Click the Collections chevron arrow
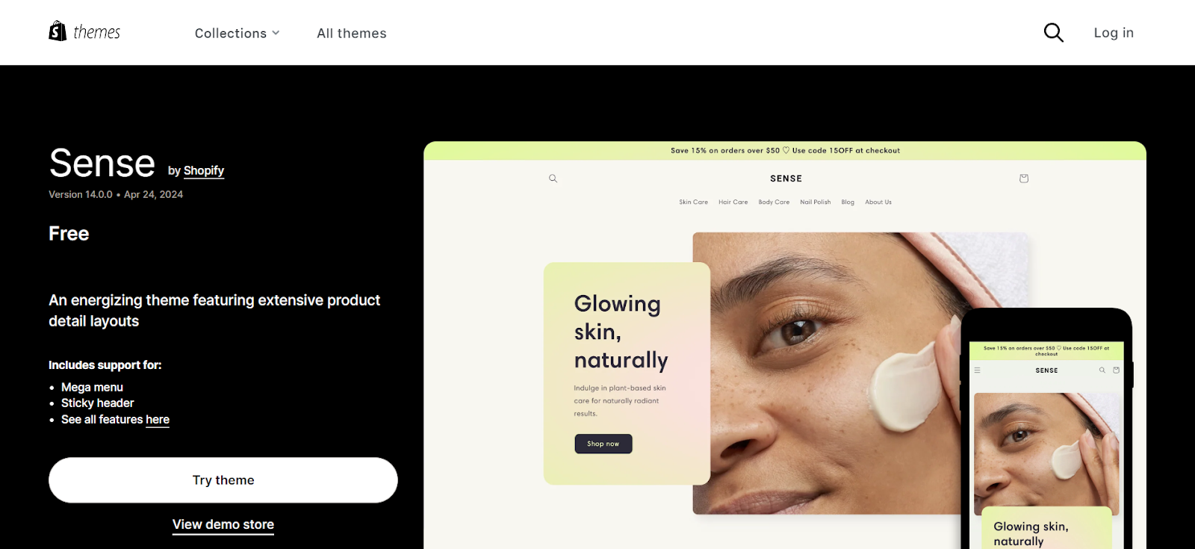This screenshot has width=1195, height=549. coord(276,33)
